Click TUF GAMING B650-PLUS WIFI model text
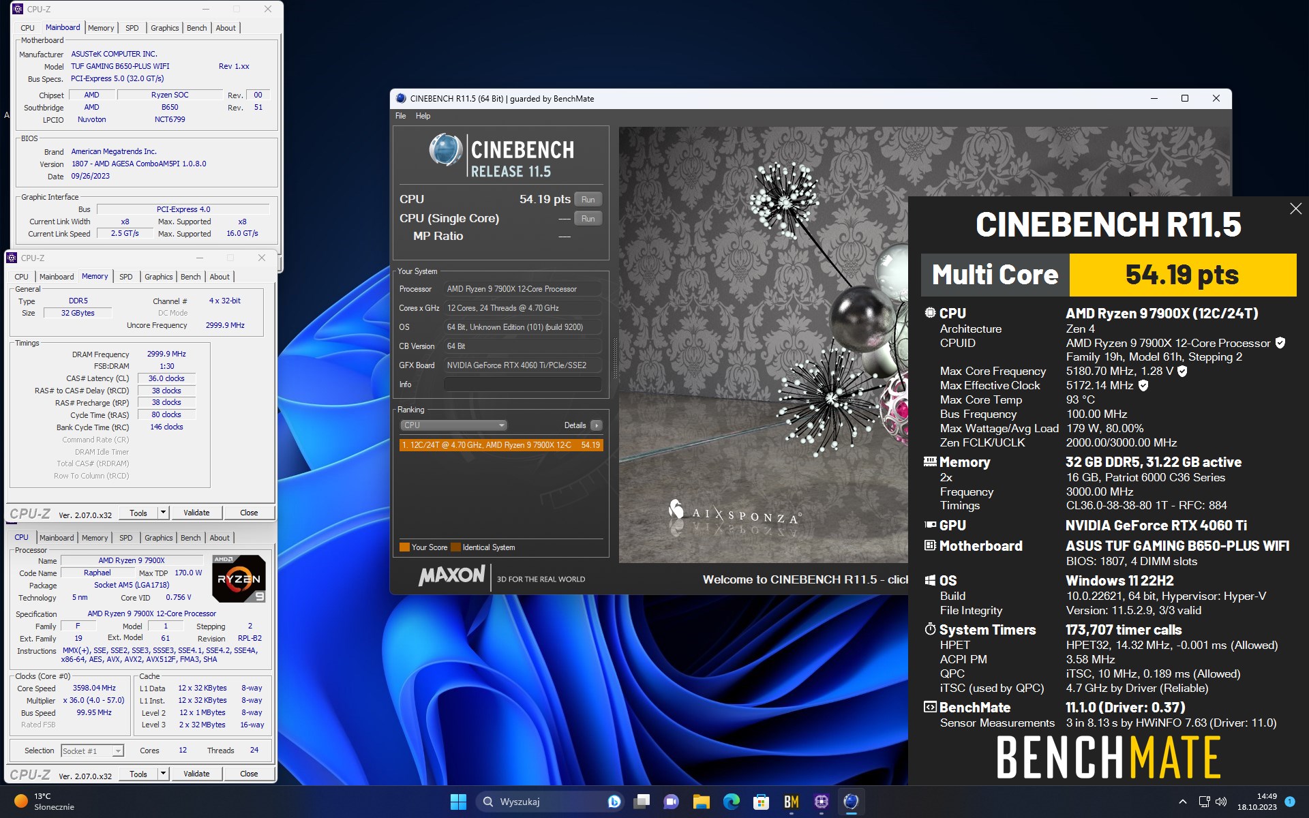1309x818 pixels. click(120, 66)
